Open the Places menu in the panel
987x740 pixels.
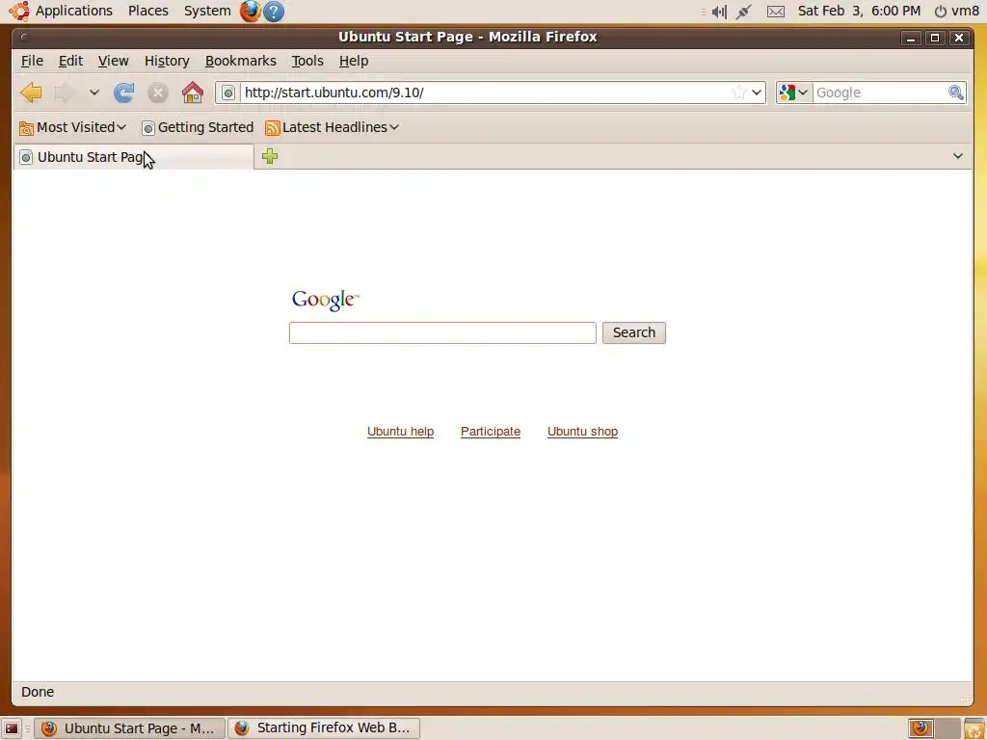[x=147, y=11]
